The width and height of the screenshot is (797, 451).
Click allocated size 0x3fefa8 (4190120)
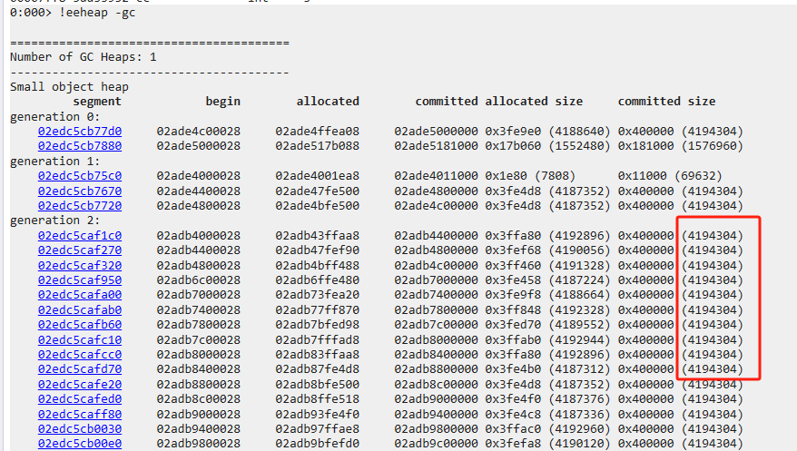point(547,444)
